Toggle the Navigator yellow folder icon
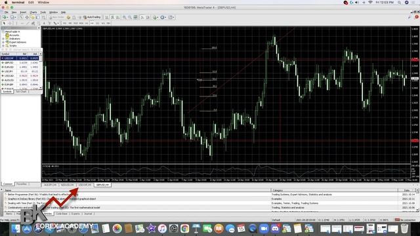The height and width of the screenshot is (236, 420). point(32,17)
